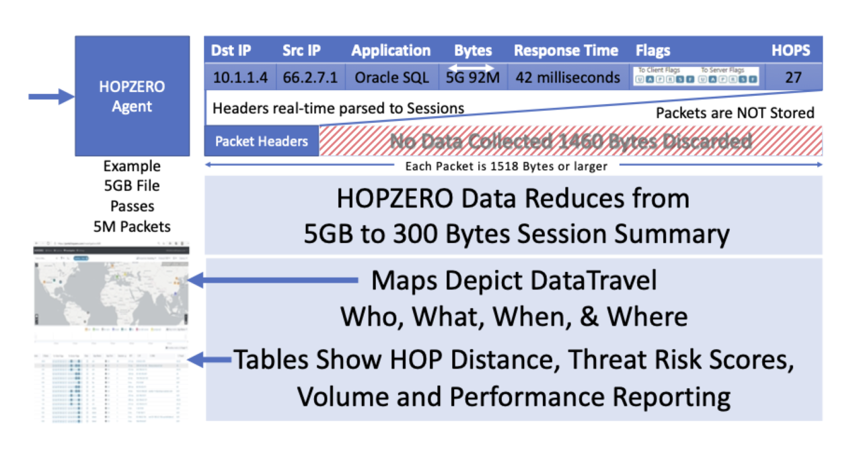Click the resize arrow inside the Bytes cell

[x=471, y=67]
